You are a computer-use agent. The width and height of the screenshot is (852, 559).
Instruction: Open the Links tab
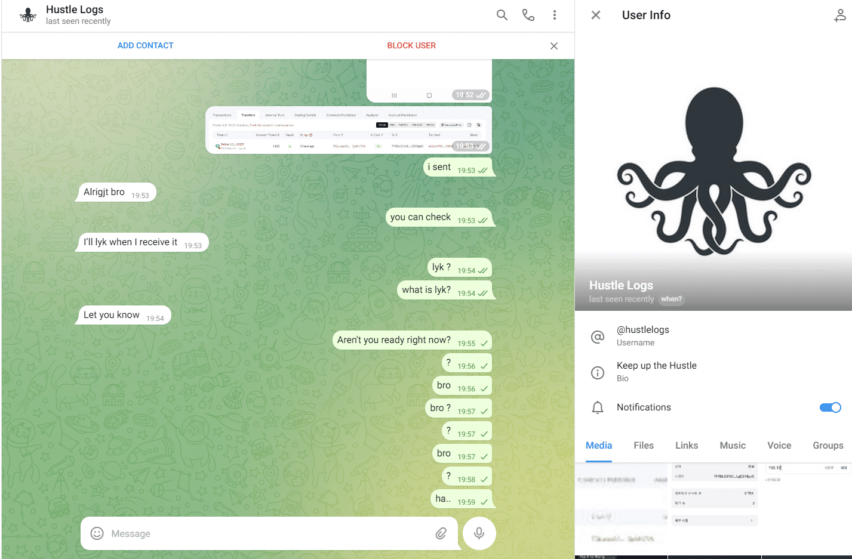(687, 446)
